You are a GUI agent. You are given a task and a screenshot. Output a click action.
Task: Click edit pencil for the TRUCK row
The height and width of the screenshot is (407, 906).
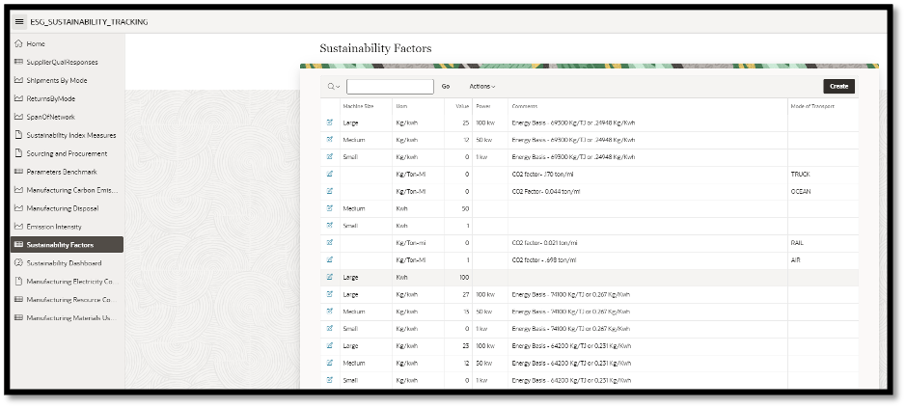[x=330, y=174]
